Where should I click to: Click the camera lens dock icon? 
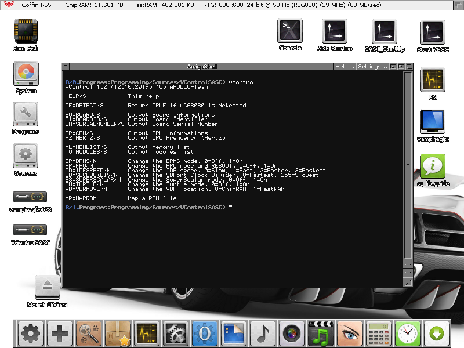[x=292, y=333]
